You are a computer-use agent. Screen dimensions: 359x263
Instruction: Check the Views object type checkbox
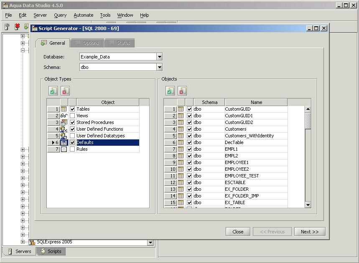tap(72, 116)
